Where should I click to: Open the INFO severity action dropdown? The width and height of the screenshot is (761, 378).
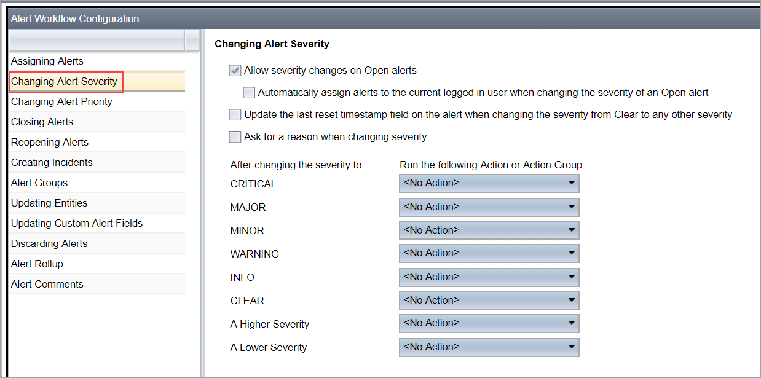(x=489, y=277)
